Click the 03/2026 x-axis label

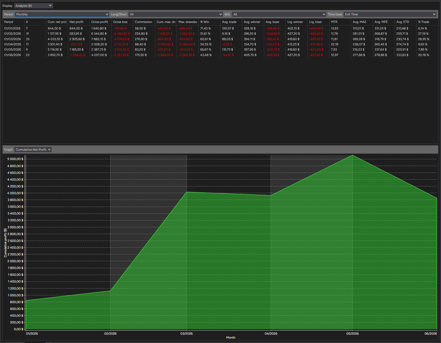click(x=187, y=334)
